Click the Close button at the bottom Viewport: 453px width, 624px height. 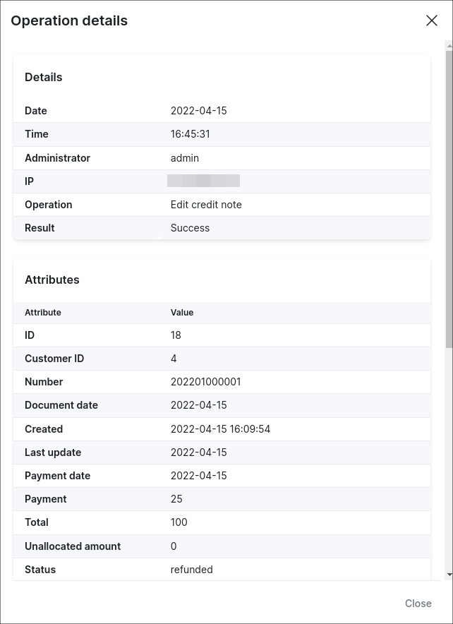tap(418, 603)
